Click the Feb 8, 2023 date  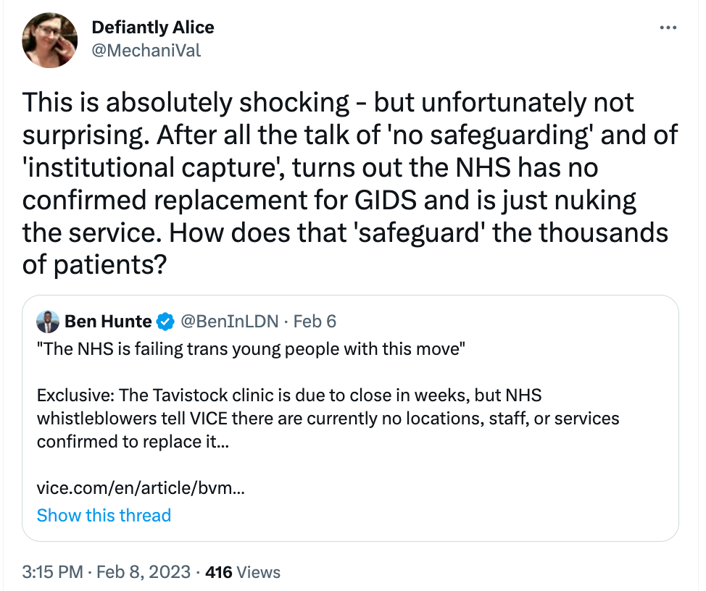click(x=142, y=572)
